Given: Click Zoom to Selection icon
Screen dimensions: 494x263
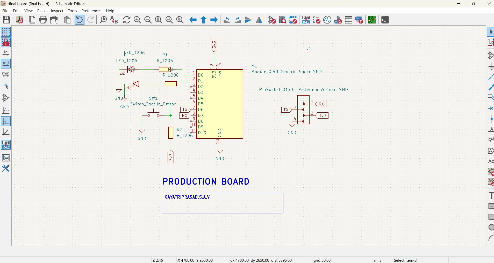Looking at the screenshot, I should [180, 20].
